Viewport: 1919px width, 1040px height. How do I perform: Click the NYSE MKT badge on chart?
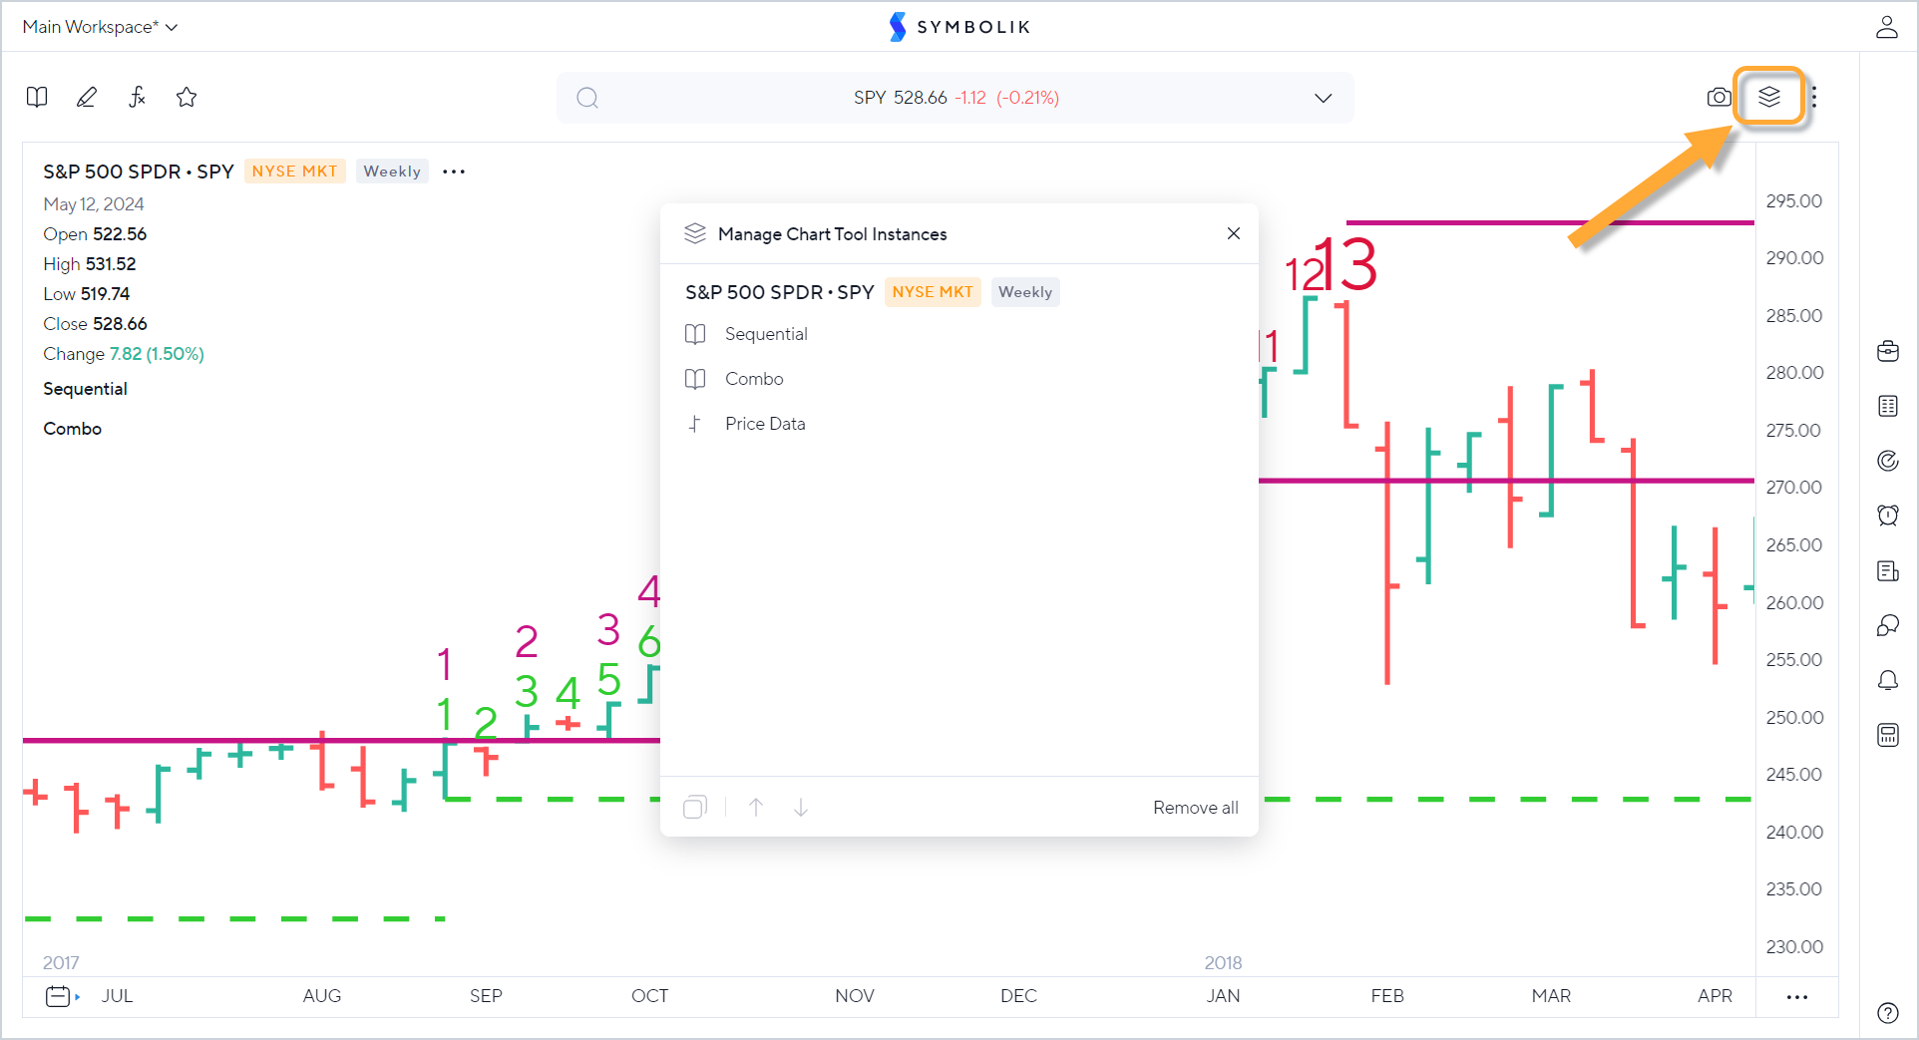(x=295, y=172)
